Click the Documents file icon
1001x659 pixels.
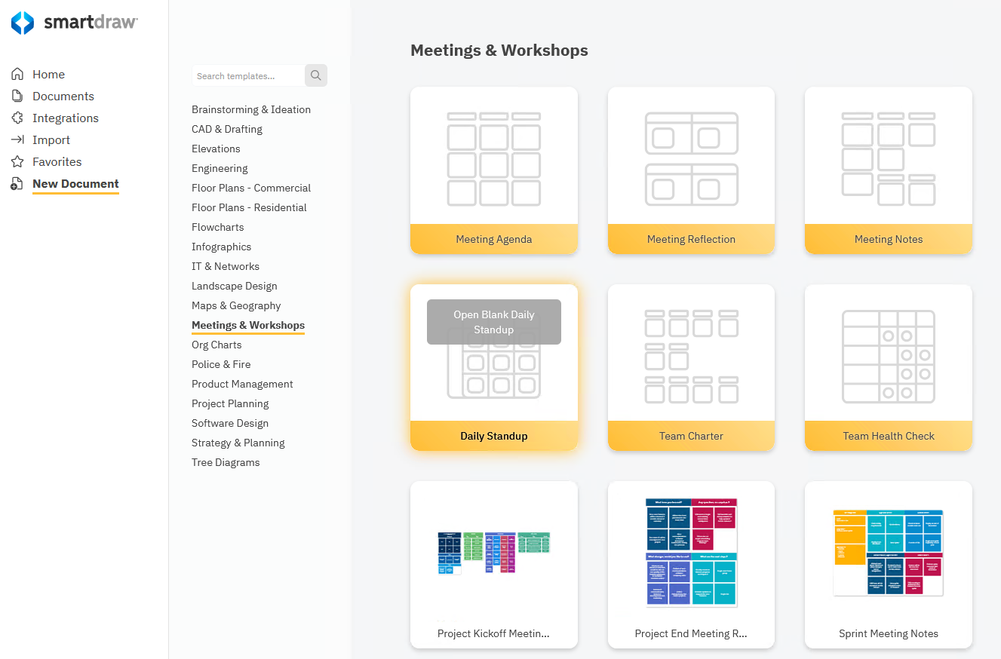point(17,96)
